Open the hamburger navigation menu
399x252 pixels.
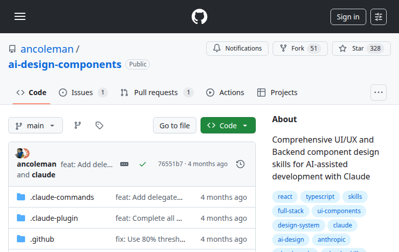tap(20, 16)
